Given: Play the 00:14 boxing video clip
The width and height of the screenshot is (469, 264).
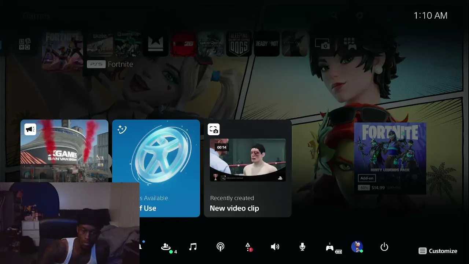Looking at the screenshot, I should (x=248, y=160).
